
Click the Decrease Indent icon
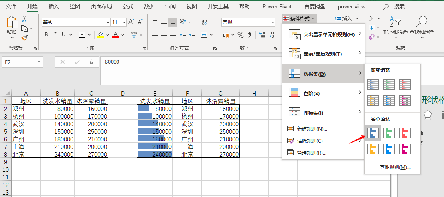point(183,35)
